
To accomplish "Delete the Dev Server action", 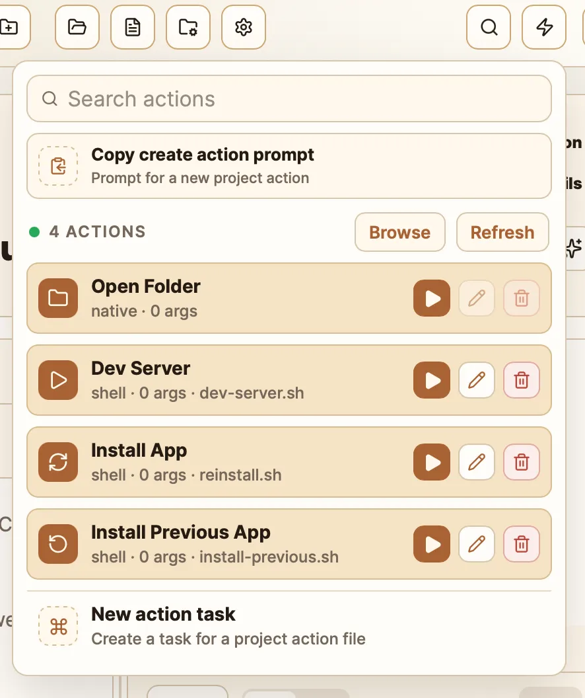I will 522,380.
